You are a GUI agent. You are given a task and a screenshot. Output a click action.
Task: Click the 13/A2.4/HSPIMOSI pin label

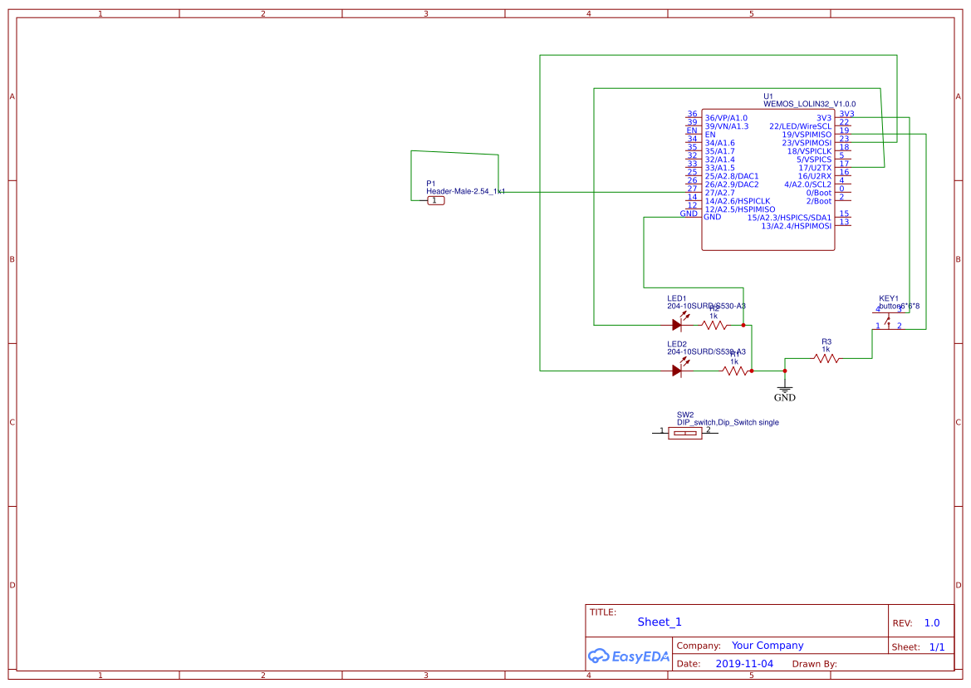pyautogui.click(x=796, y=226)
